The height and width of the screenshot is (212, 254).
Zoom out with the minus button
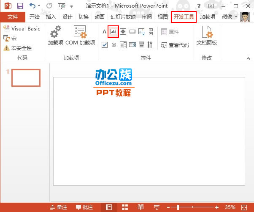[x=168, y=207]
